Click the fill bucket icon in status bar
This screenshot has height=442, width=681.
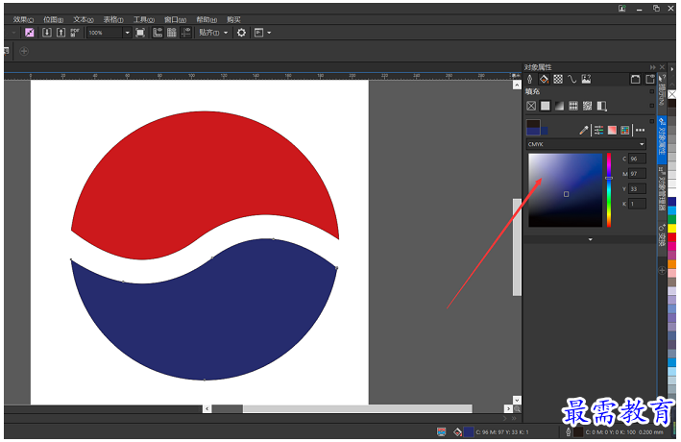[x=457, y=431]
